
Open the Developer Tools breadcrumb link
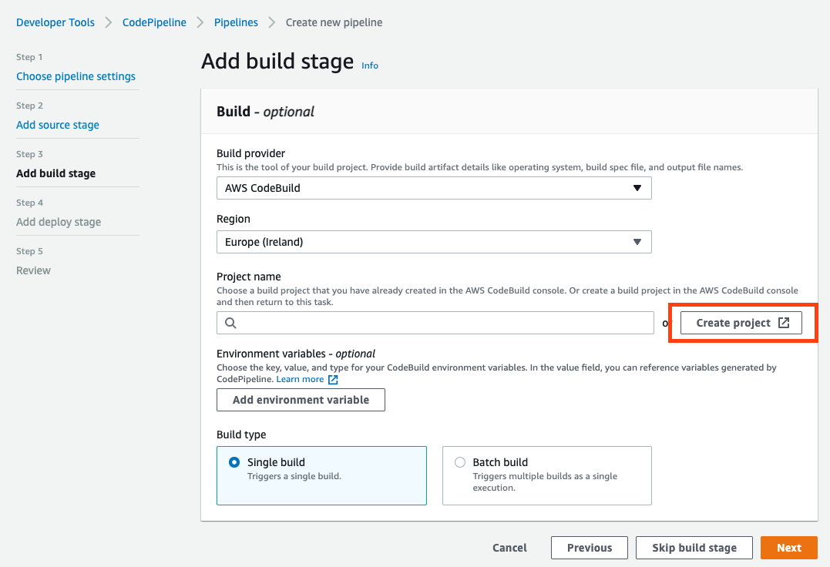pos(55,22)
